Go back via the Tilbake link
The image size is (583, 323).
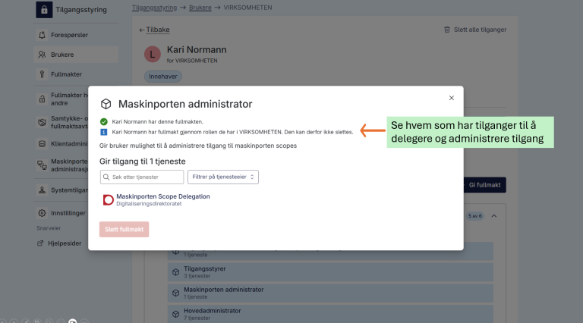(158, 30)
